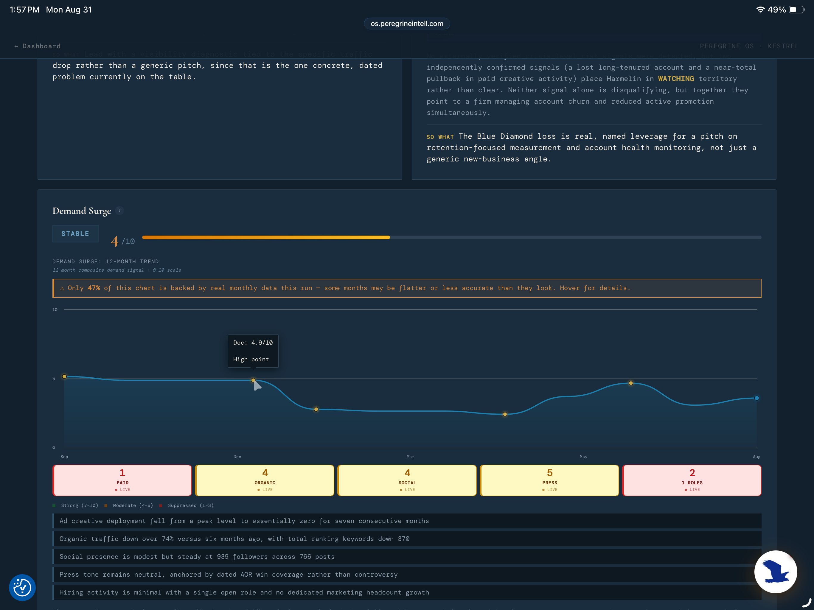This screenshot has height=610, width=814.
Task: Click the Suppressed (1-3) legend entry
Action: [187, 505]
